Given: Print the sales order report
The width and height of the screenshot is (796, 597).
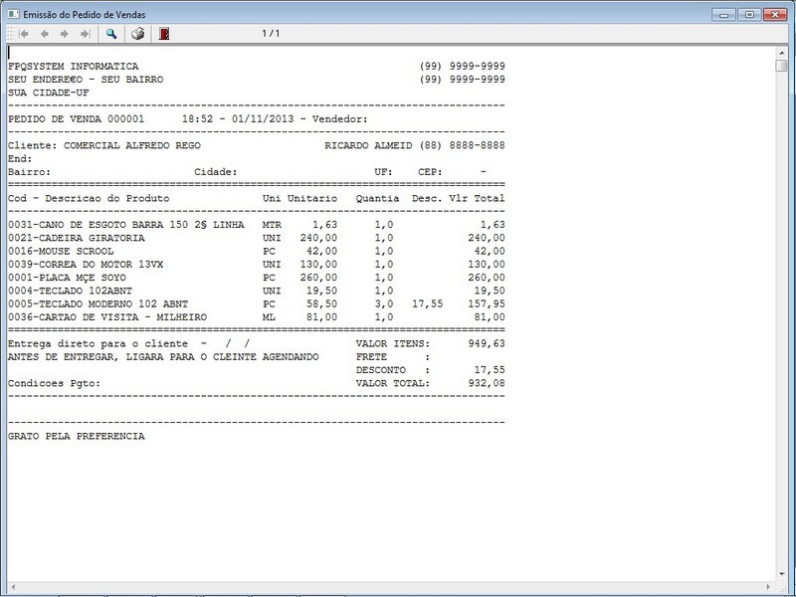Looking at the screenshot, I should click(137, 34).
